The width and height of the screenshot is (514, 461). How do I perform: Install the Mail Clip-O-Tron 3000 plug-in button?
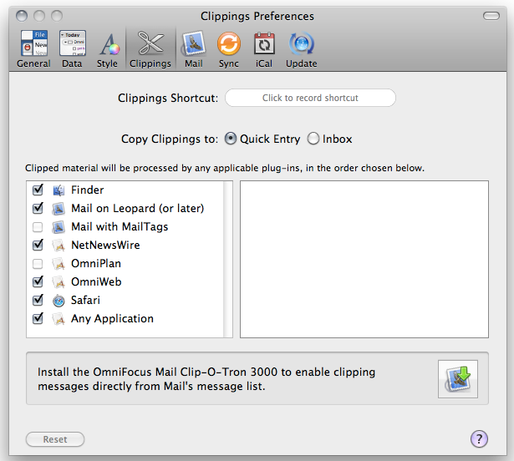458,379
